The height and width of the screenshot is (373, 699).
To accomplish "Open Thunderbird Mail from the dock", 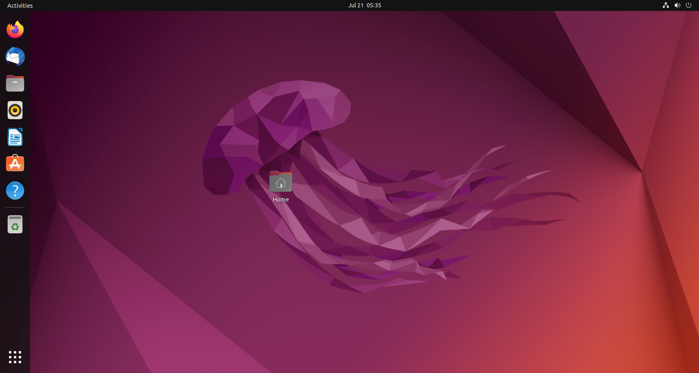I will 15,56.
